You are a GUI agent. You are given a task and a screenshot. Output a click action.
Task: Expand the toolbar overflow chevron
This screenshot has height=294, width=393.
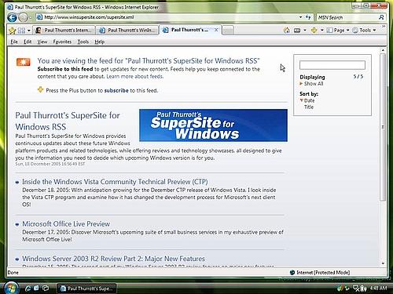point(384,27)
